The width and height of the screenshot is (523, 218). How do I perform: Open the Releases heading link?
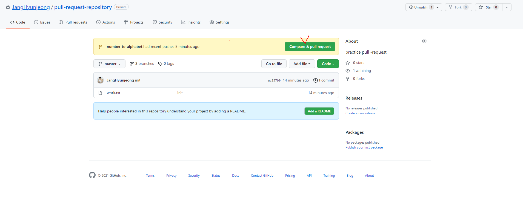coord(354,98)
